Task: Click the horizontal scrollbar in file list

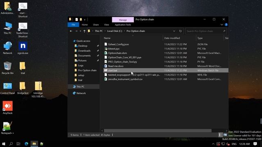Action: pos(158,131)
